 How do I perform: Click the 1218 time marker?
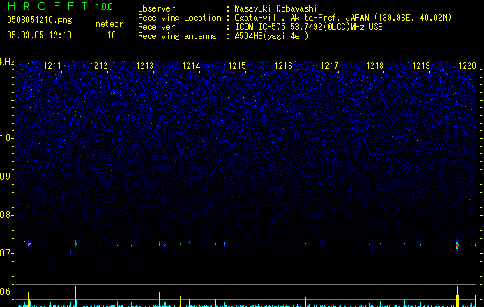pyautogui.click(x=375, y=66)
